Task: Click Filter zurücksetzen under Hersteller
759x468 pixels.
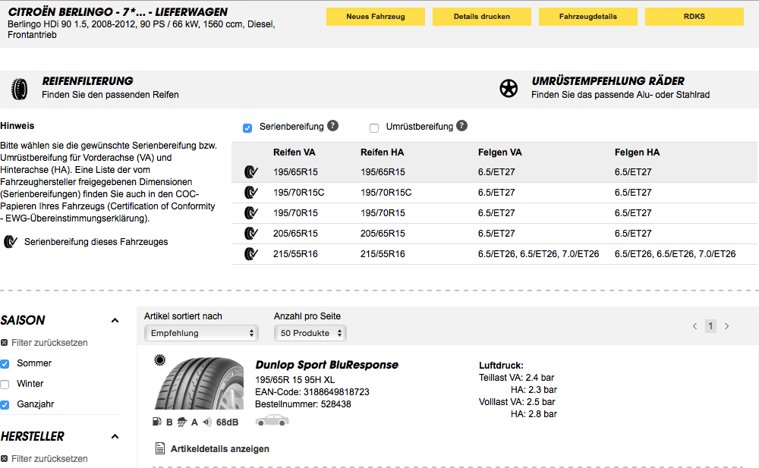Action: pyautogui.click(x=49, y=458)
